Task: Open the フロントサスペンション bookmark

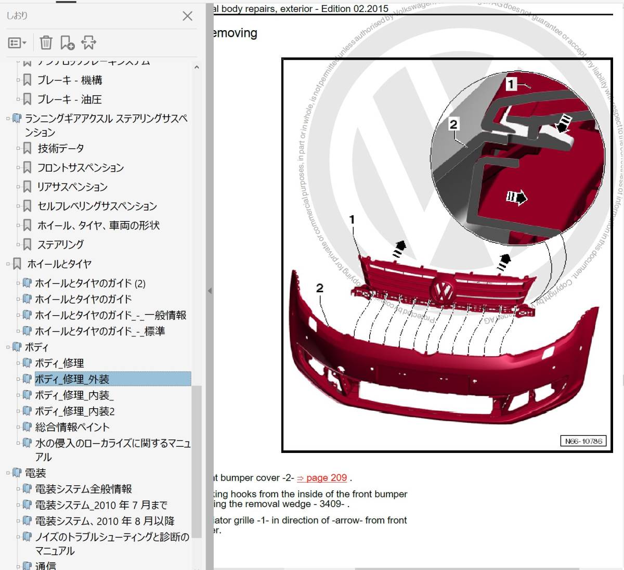Action: [81, 167]
